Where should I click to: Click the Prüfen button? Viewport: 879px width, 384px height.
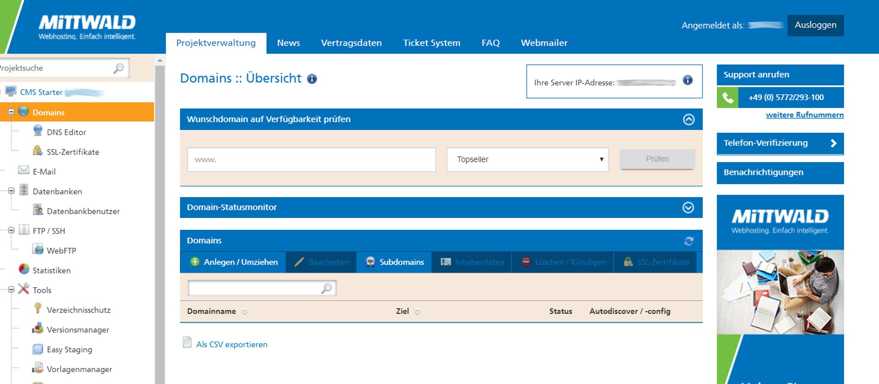(x=657, y=159)
